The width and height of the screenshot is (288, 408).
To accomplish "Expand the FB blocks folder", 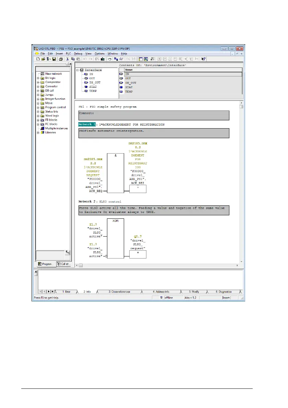I will [38, 120].
